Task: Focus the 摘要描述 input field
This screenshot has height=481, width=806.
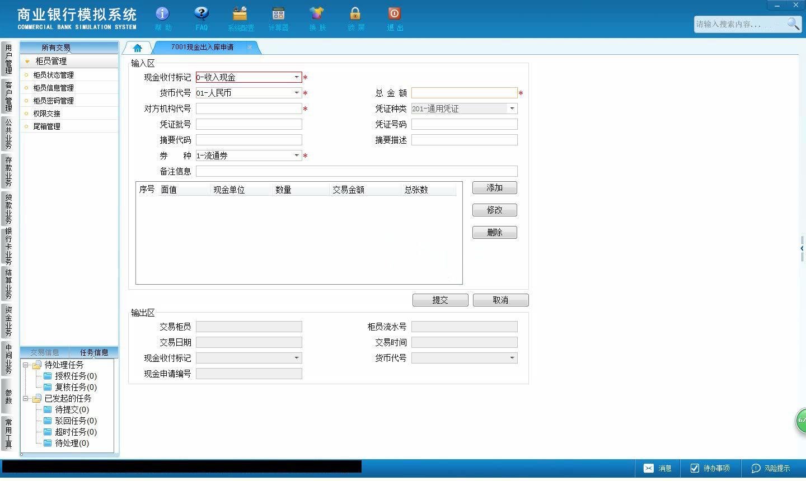Action: point(465,140)
